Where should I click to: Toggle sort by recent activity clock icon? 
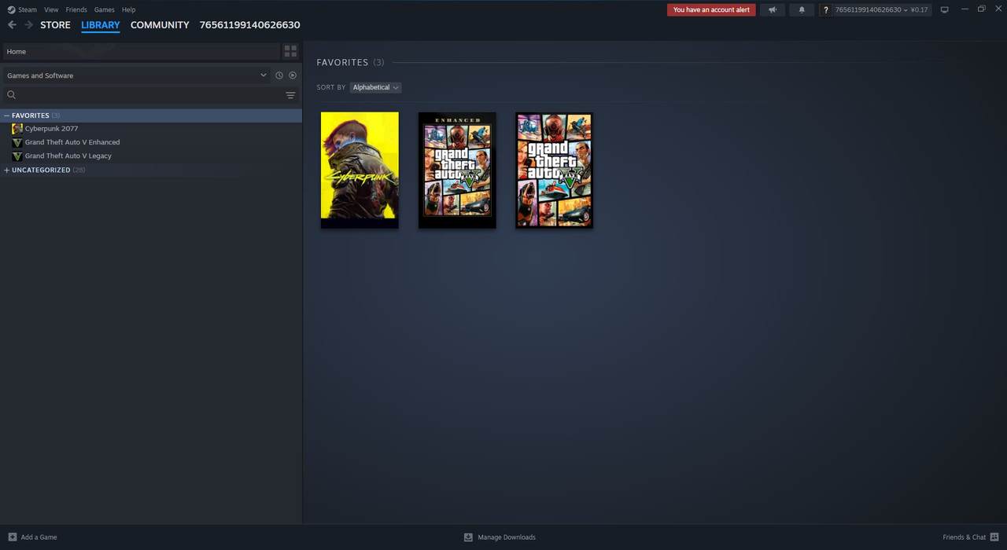pos(278,75)
